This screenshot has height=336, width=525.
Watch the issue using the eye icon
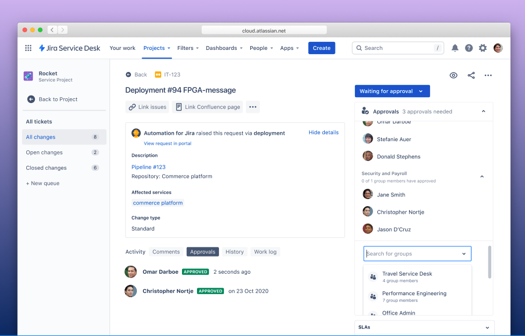453,75
